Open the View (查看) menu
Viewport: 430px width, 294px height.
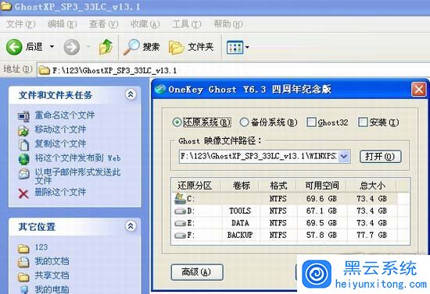point(103,24)
